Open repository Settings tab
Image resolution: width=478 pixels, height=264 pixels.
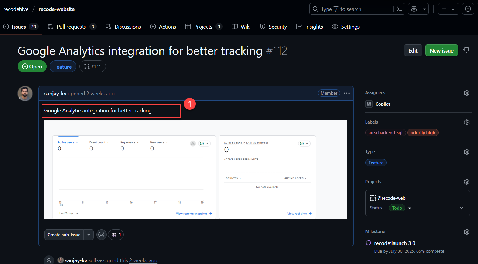point(346,27)
